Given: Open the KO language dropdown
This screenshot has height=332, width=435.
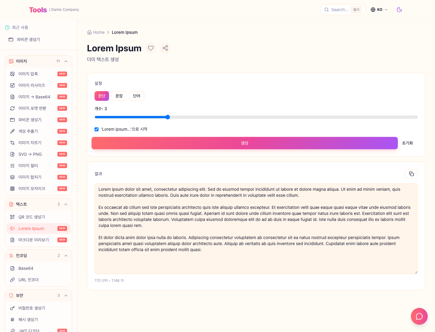Looking at the screenshot, I should pos(379,10).
